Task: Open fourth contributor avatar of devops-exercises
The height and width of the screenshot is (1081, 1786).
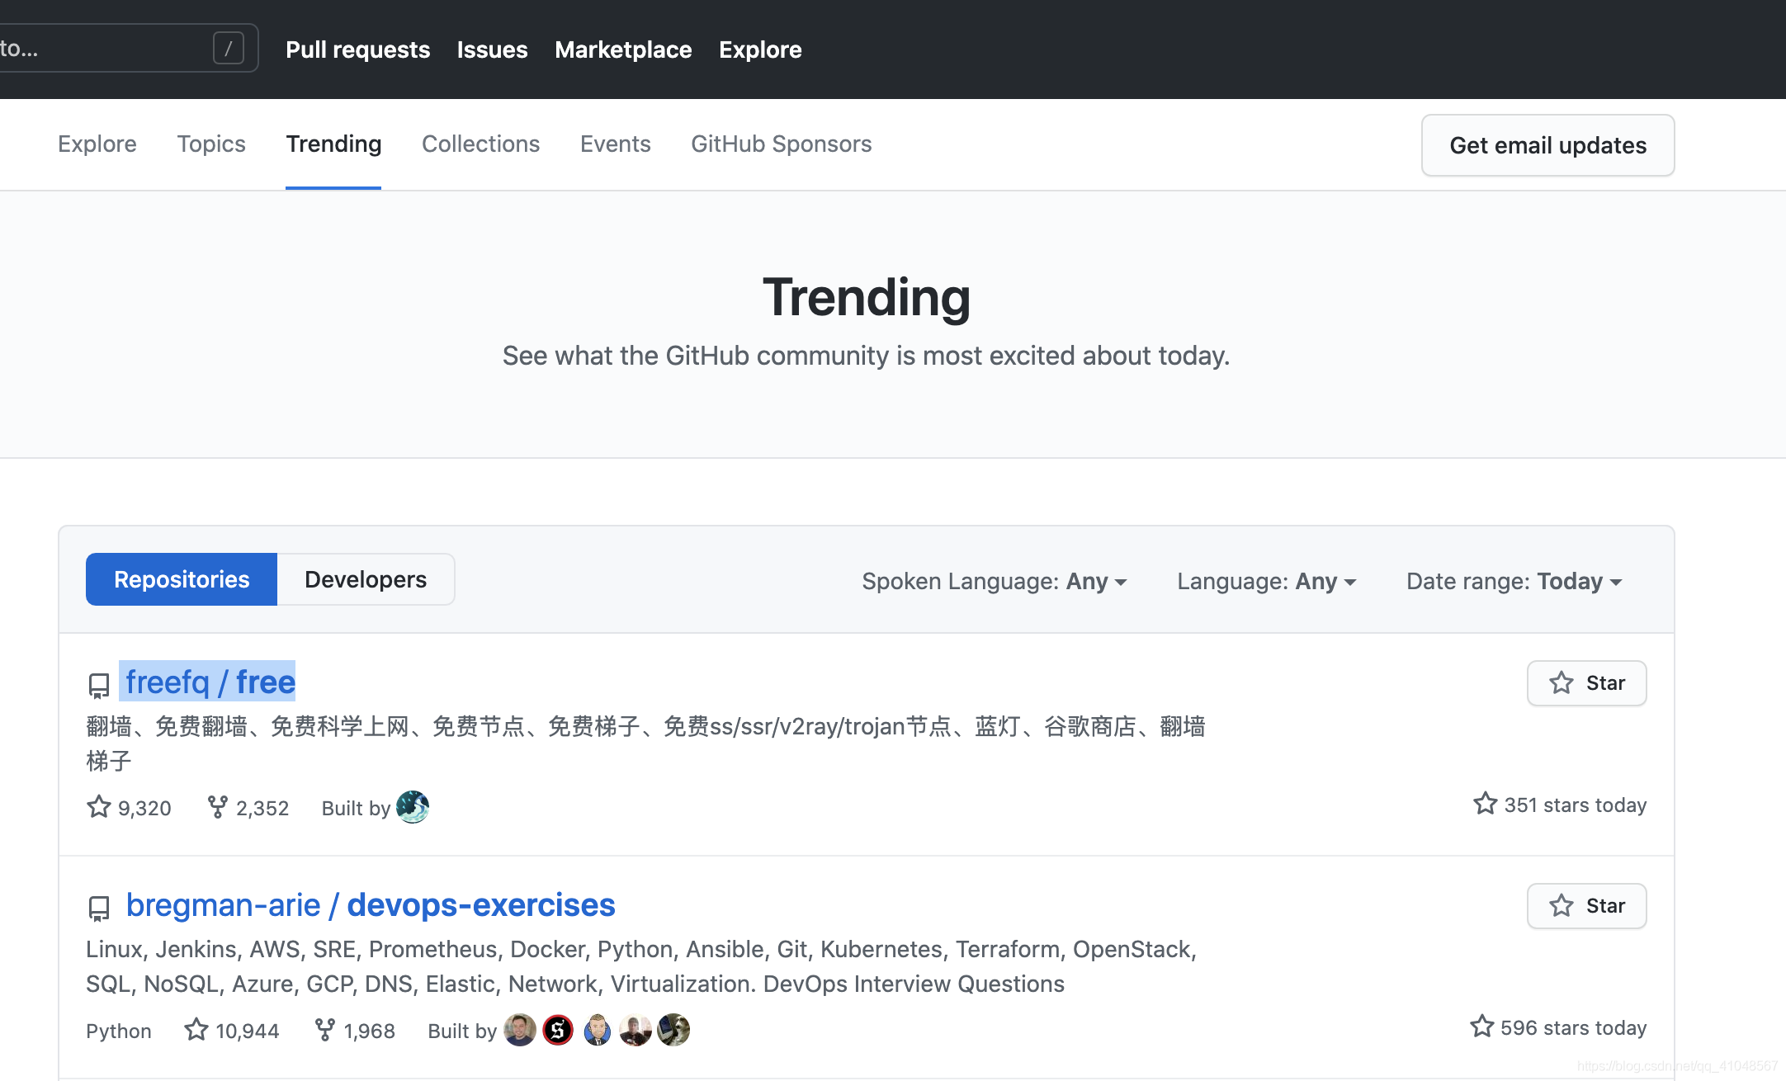Action: tap(635, 1030)
